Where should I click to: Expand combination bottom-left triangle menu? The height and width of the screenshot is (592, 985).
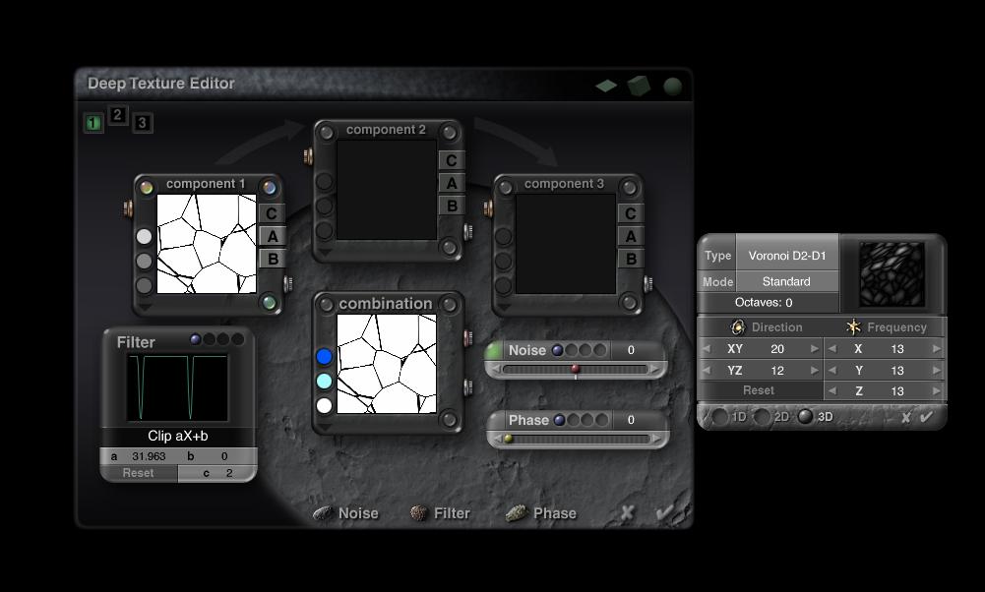(325, 428)
